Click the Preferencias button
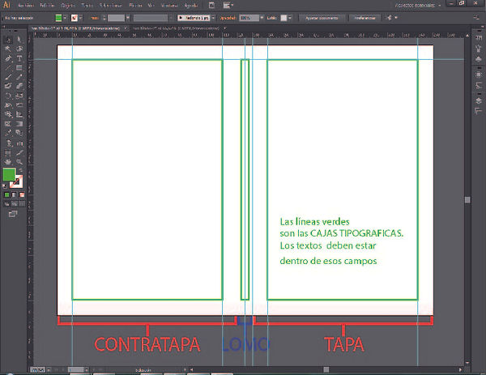The height and width of the screenshot is (375, 486). click(364, 18)
